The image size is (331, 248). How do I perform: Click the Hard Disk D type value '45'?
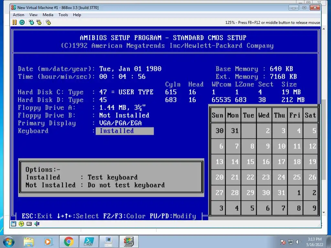click(103, 100)
